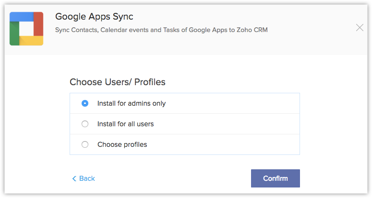Click the sync description subtitle text
372x198 pixels.
[x=161, y=30]
